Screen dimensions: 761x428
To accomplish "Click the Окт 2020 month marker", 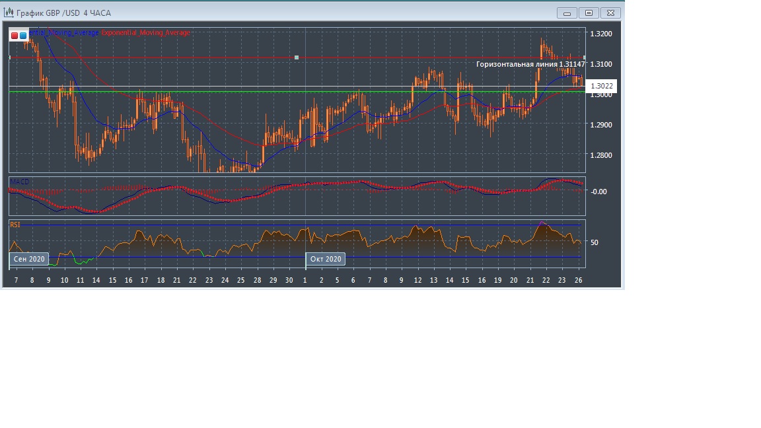I will [326, 259].
